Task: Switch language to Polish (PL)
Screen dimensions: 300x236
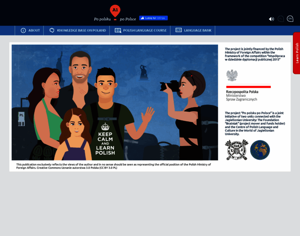Action: (281, 18)
